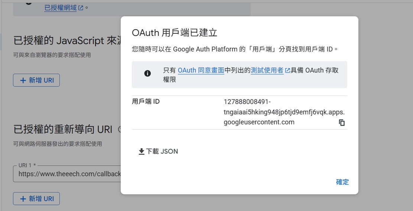
Task: Click the plus icon under JavaScript 來源 section
Action: [23, 80]
